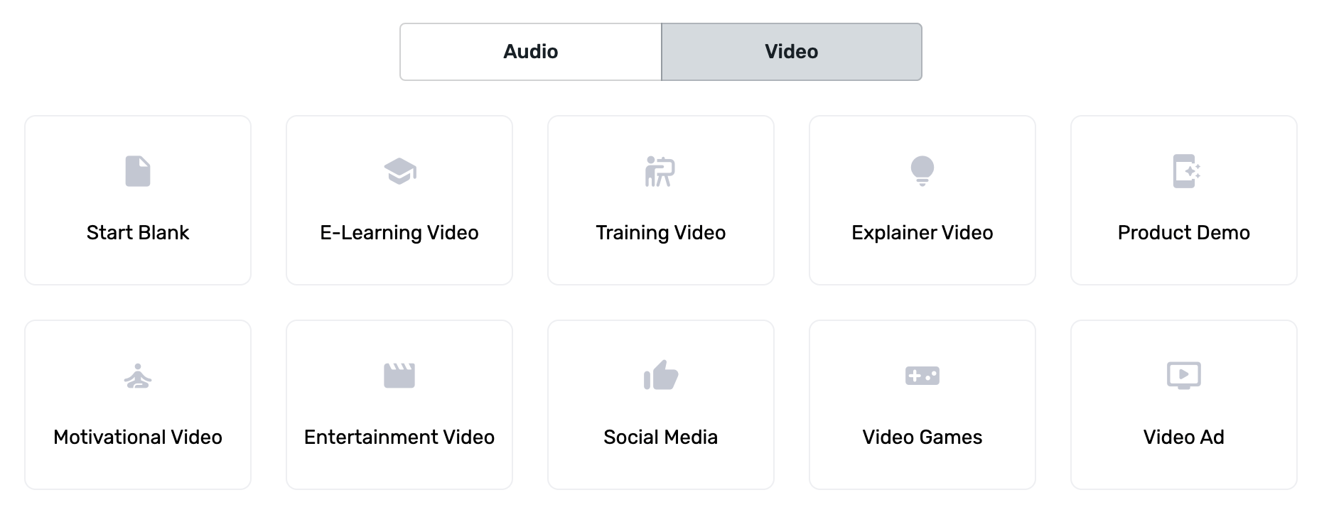Choose the Video Games label
1329x517 pixels.
pos(922,437)
